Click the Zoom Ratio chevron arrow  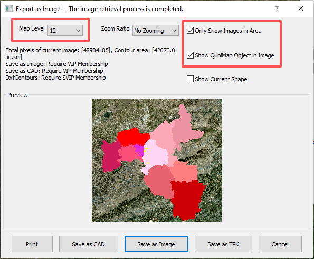coord(174,31)
